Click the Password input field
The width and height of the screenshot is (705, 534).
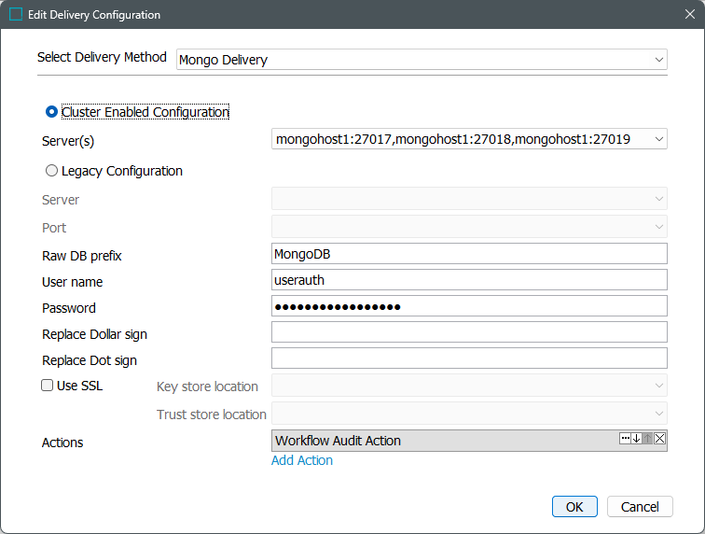coord(469,306)
